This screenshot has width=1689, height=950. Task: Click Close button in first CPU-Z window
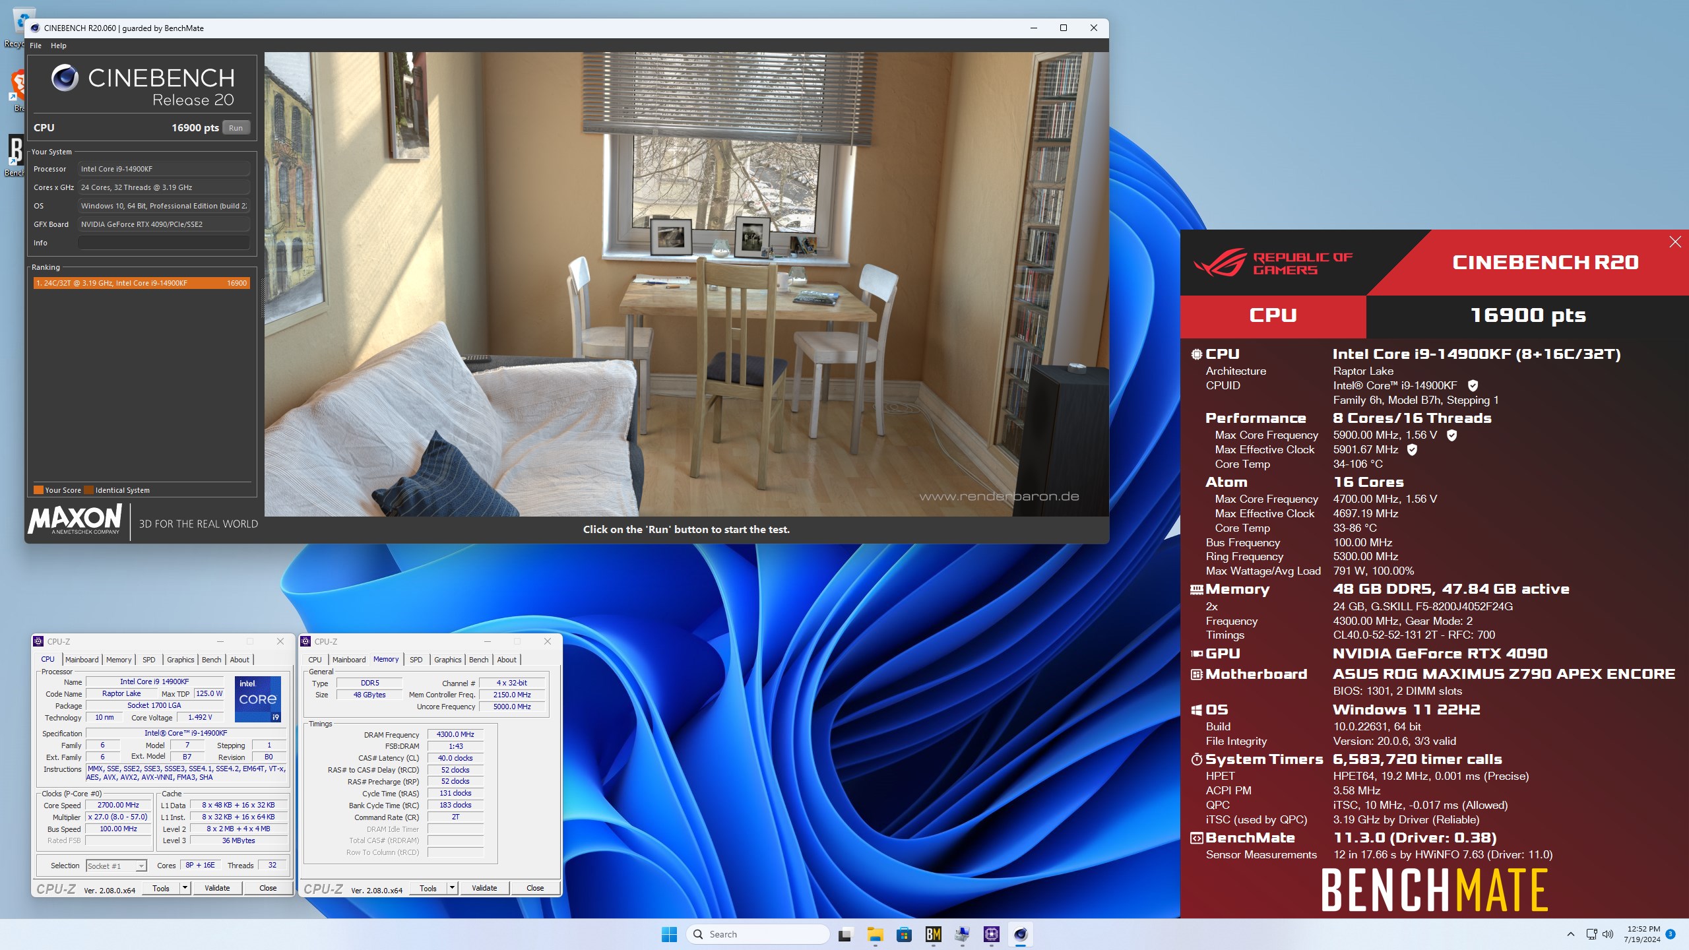[x=268, y=888]
